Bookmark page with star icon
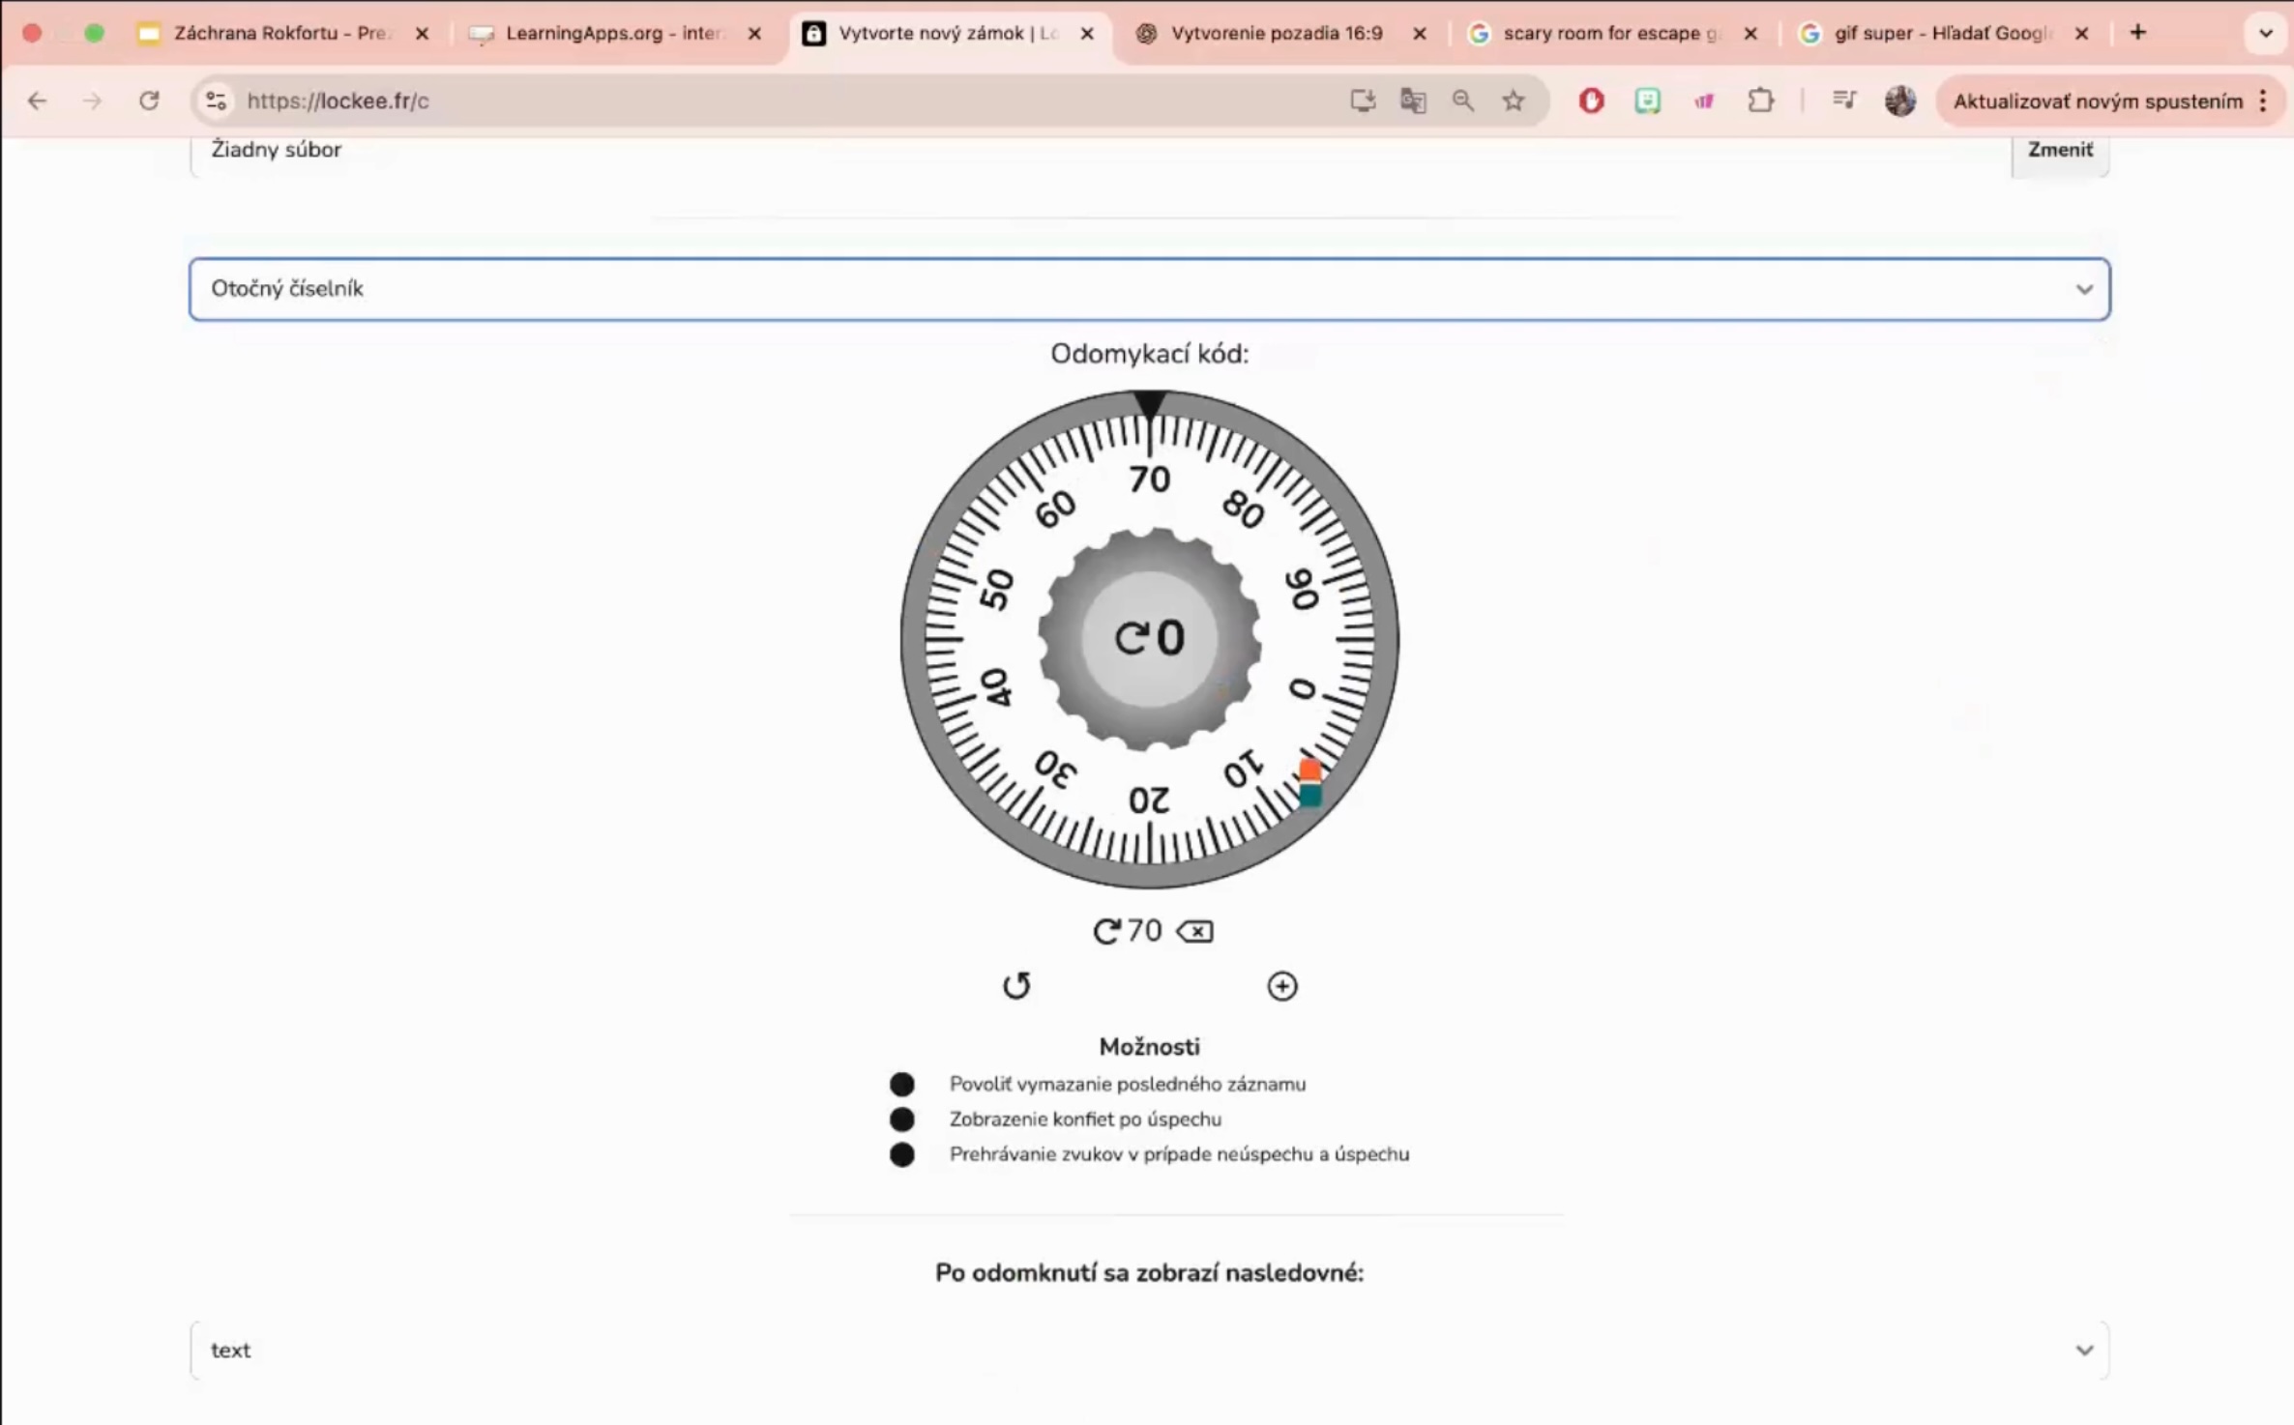This screenshot has height=1425, width=2294. point(1513,101)
